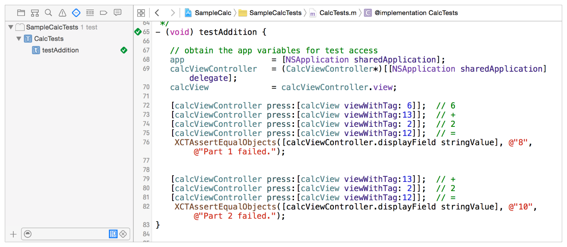
Task: Click the plus button to add a test
Action: (13, 234)
